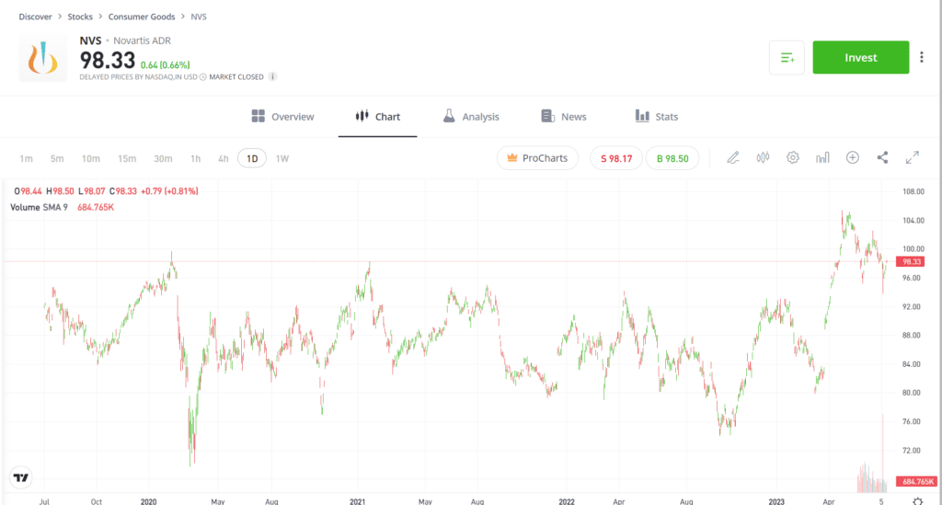This screenshot has height=505, width=942.
Task: Open the drawing tools pencil icon
Action: pos(733,158)
